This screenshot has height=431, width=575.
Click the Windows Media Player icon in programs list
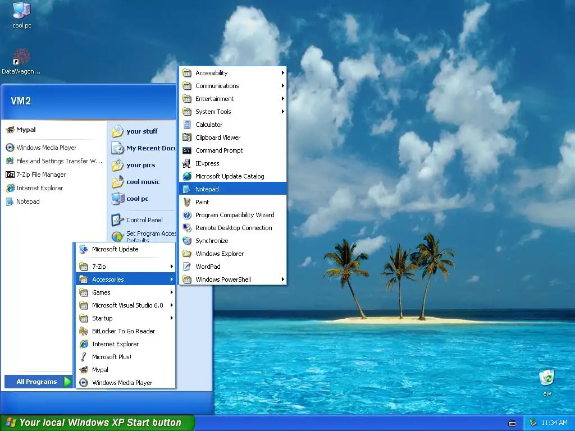[84, 383]
